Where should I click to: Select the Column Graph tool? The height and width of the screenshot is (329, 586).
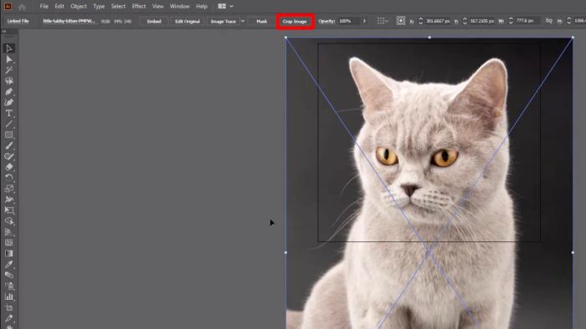pyautogui.click(x=9, y=297)
